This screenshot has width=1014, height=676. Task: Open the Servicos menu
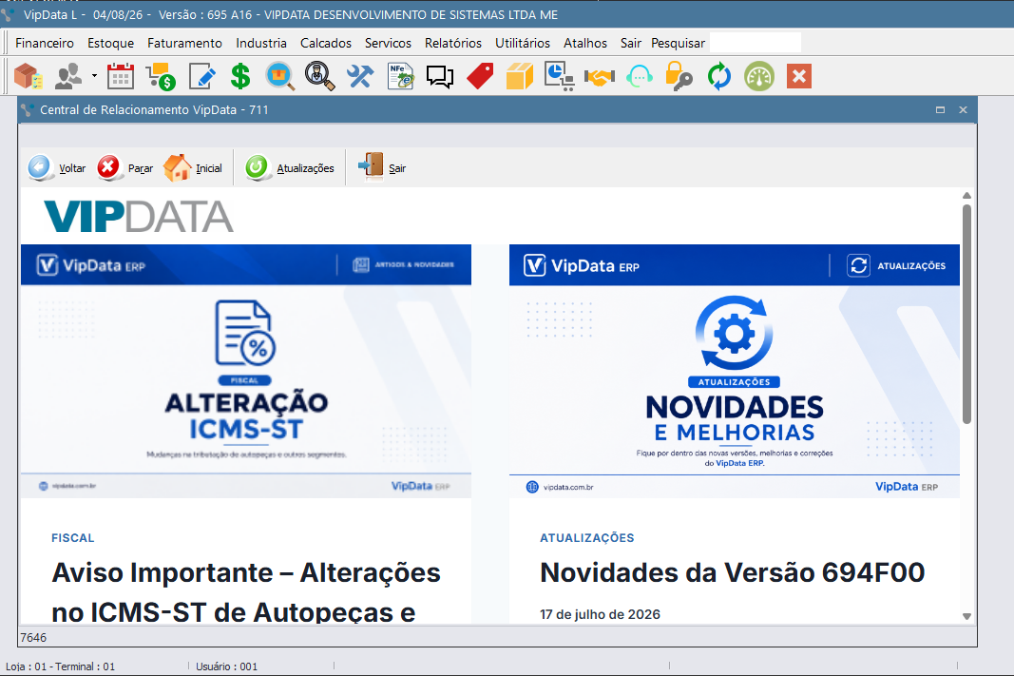click(388, 43)
